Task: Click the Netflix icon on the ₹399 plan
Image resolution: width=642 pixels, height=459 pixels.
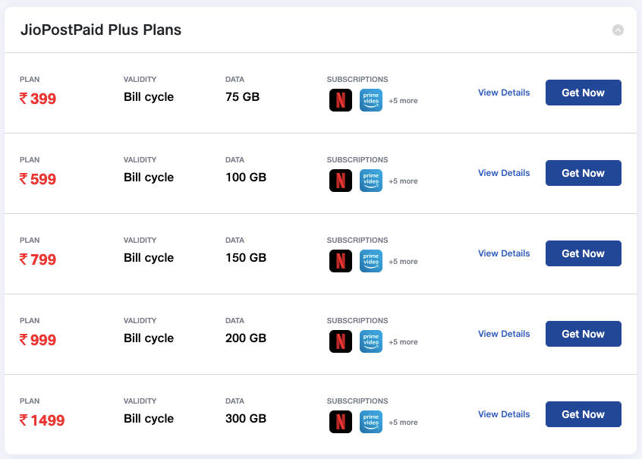Action: [x=340, y=99]
